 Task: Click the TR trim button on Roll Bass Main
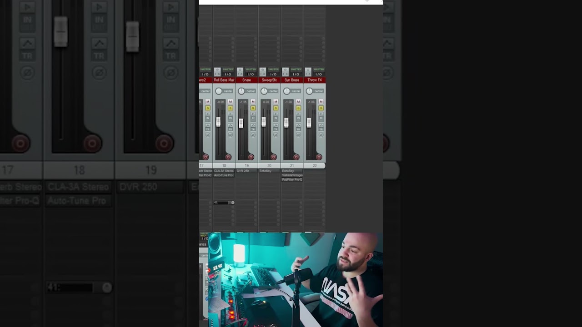coord(231,129)
